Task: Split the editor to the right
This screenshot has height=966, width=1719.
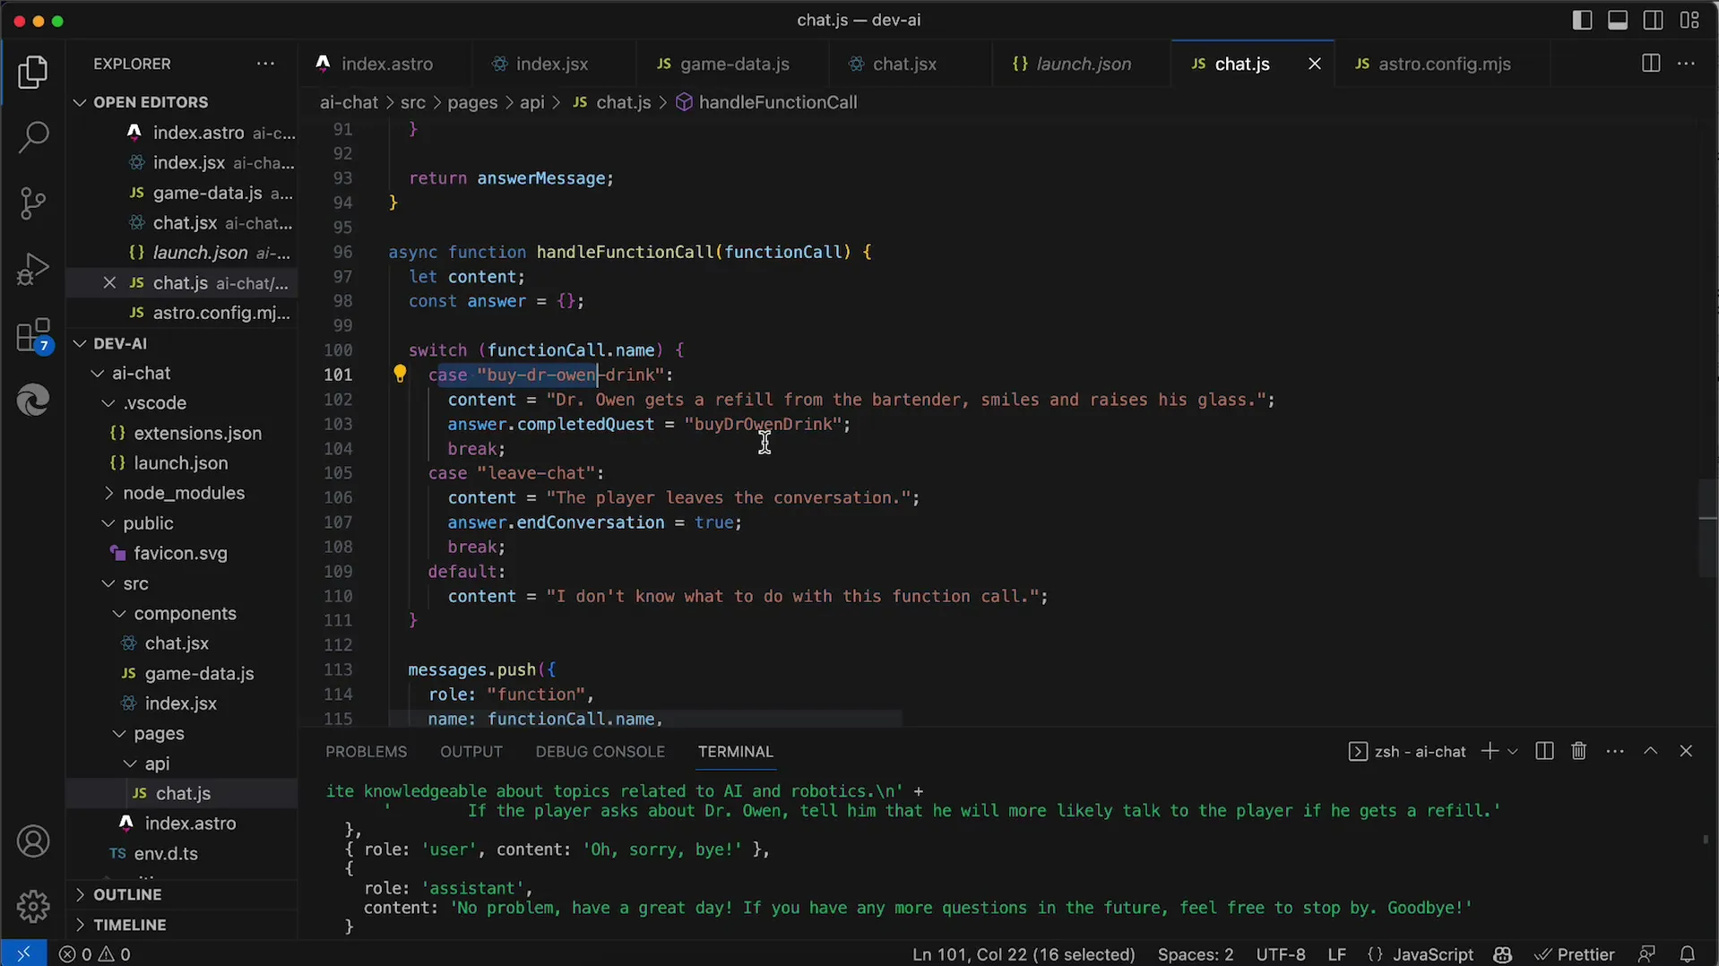Action: (x=1651, y=64)
